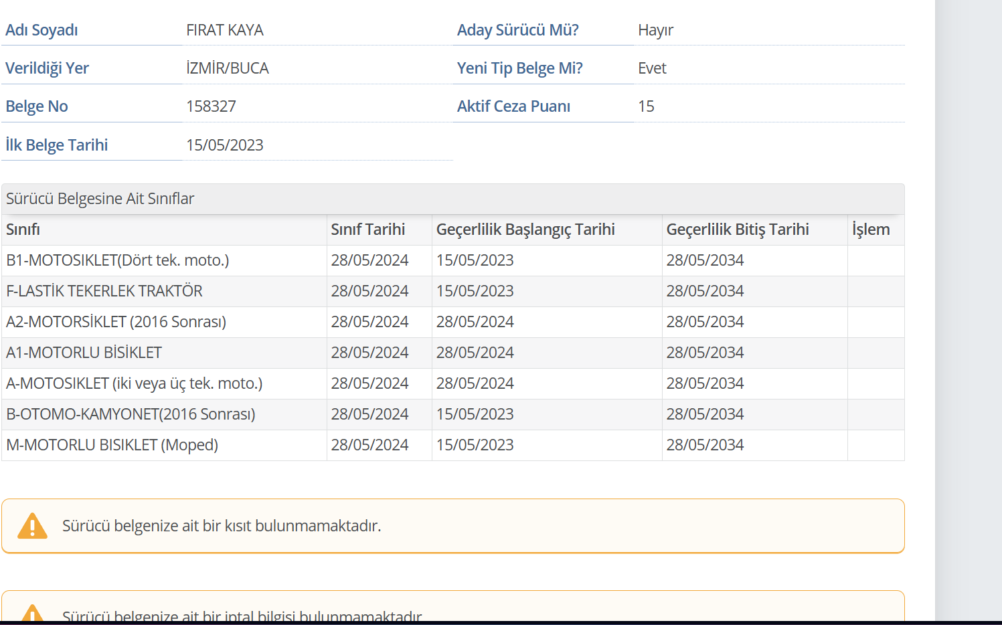
Task: Select the 'B1-MOTOSIKLET(Dört tek. moto.)' class row
Action: tap(453, 260)
